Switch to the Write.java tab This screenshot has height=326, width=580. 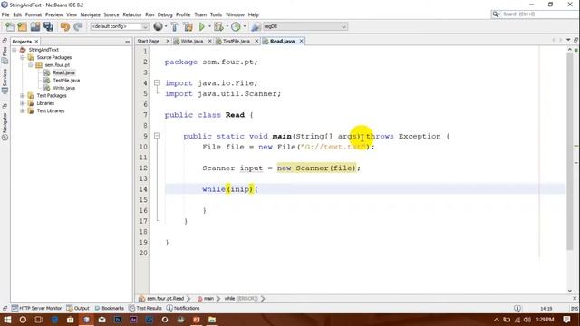[192, 41]
